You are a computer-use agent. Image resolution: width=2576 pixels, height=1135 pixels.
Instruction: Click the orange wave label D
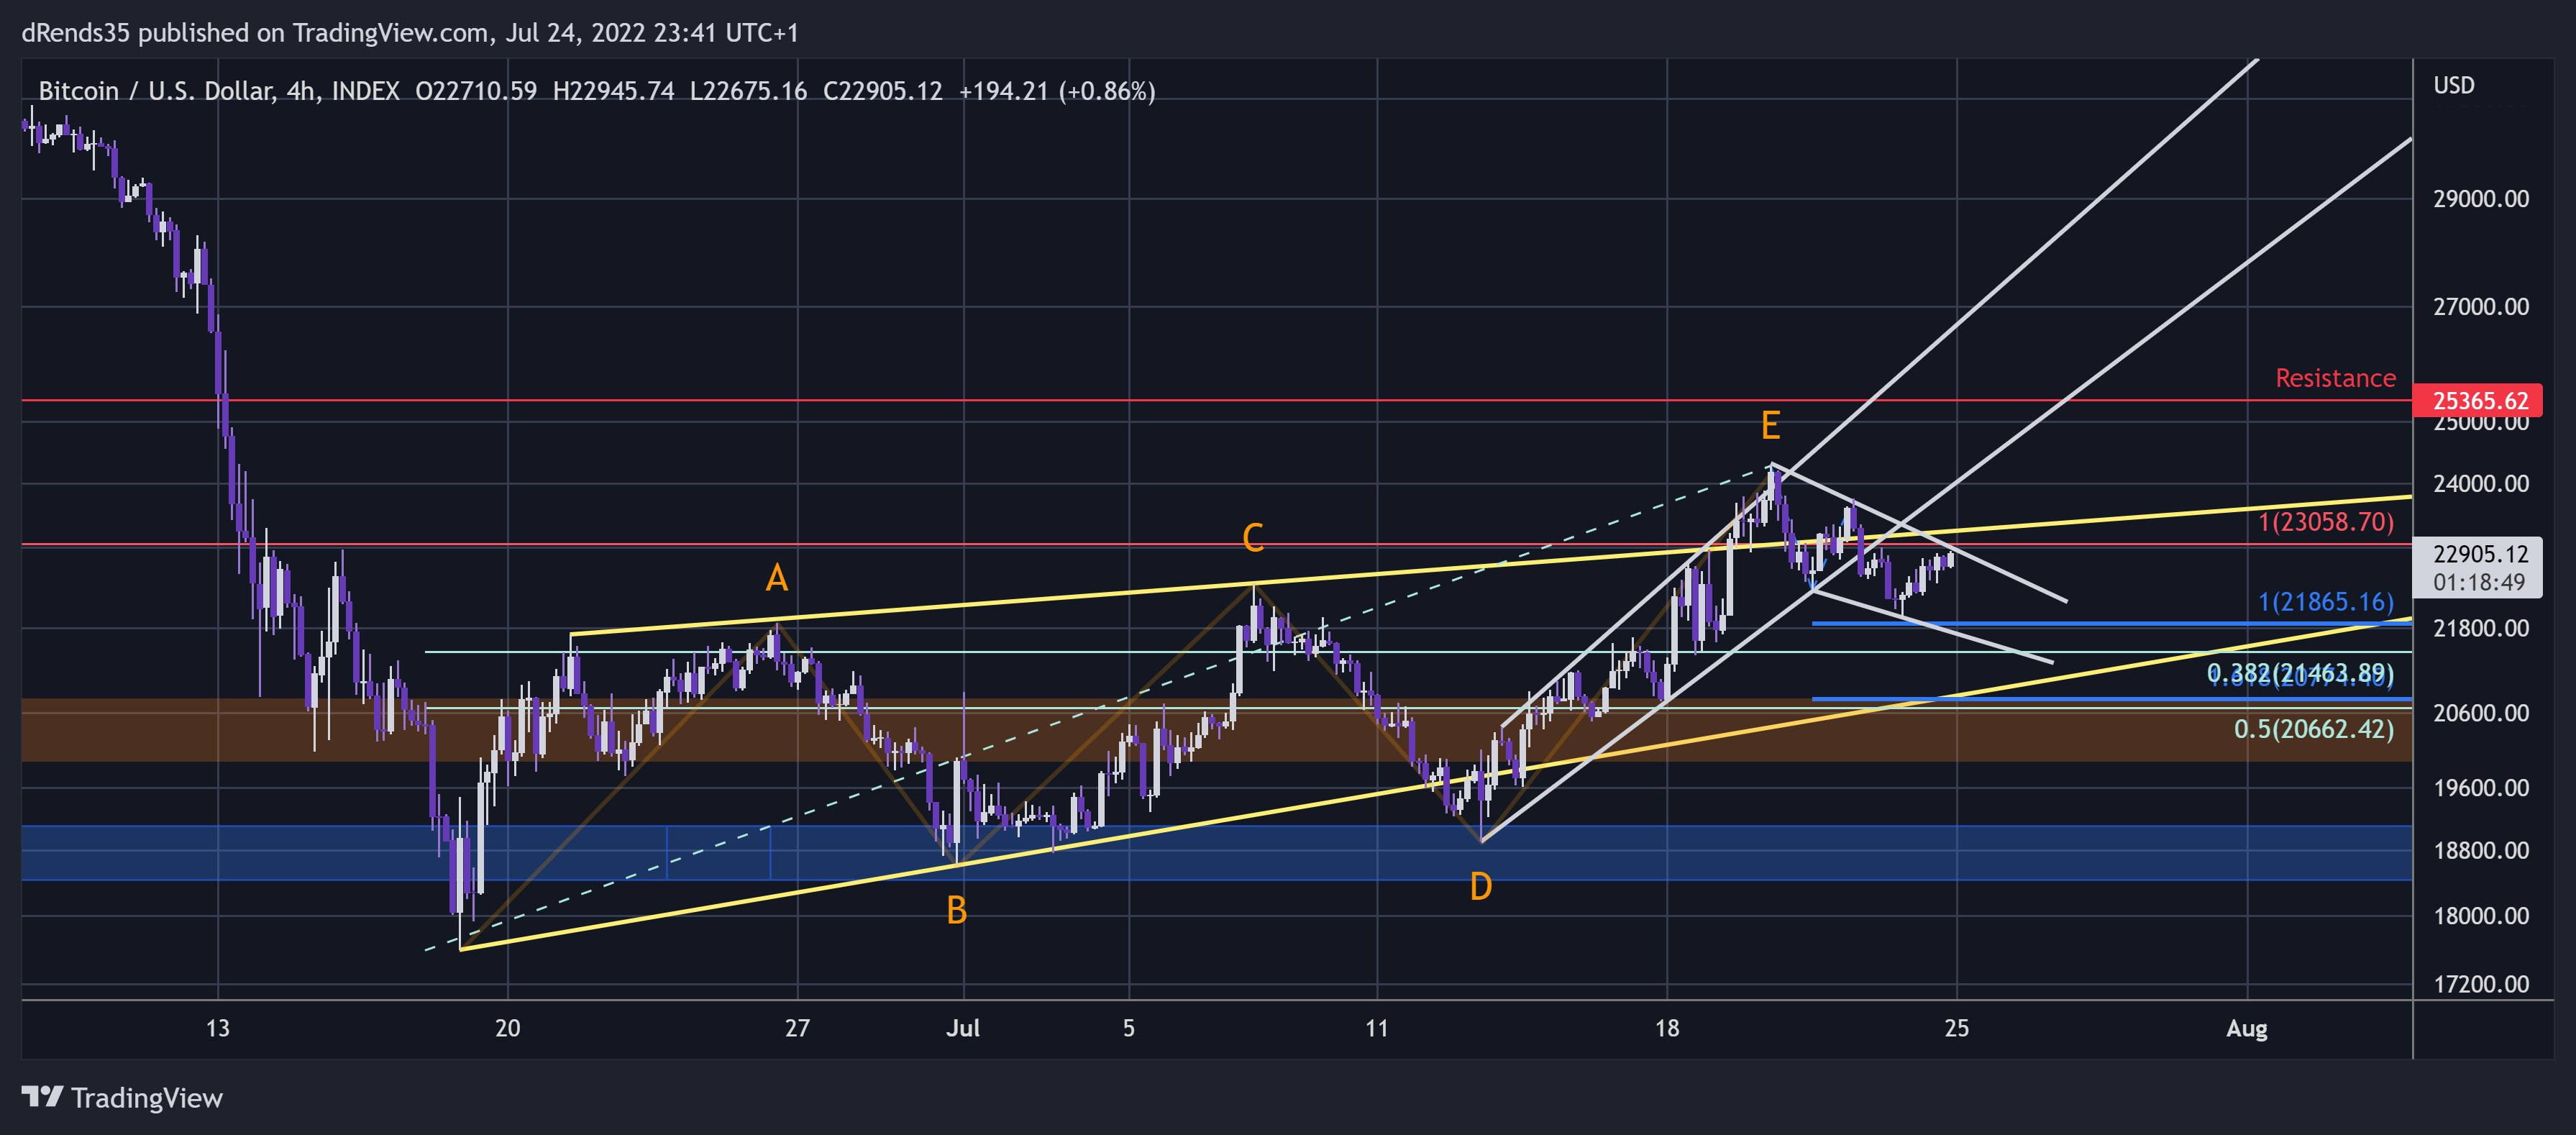tap(1480, 886)
